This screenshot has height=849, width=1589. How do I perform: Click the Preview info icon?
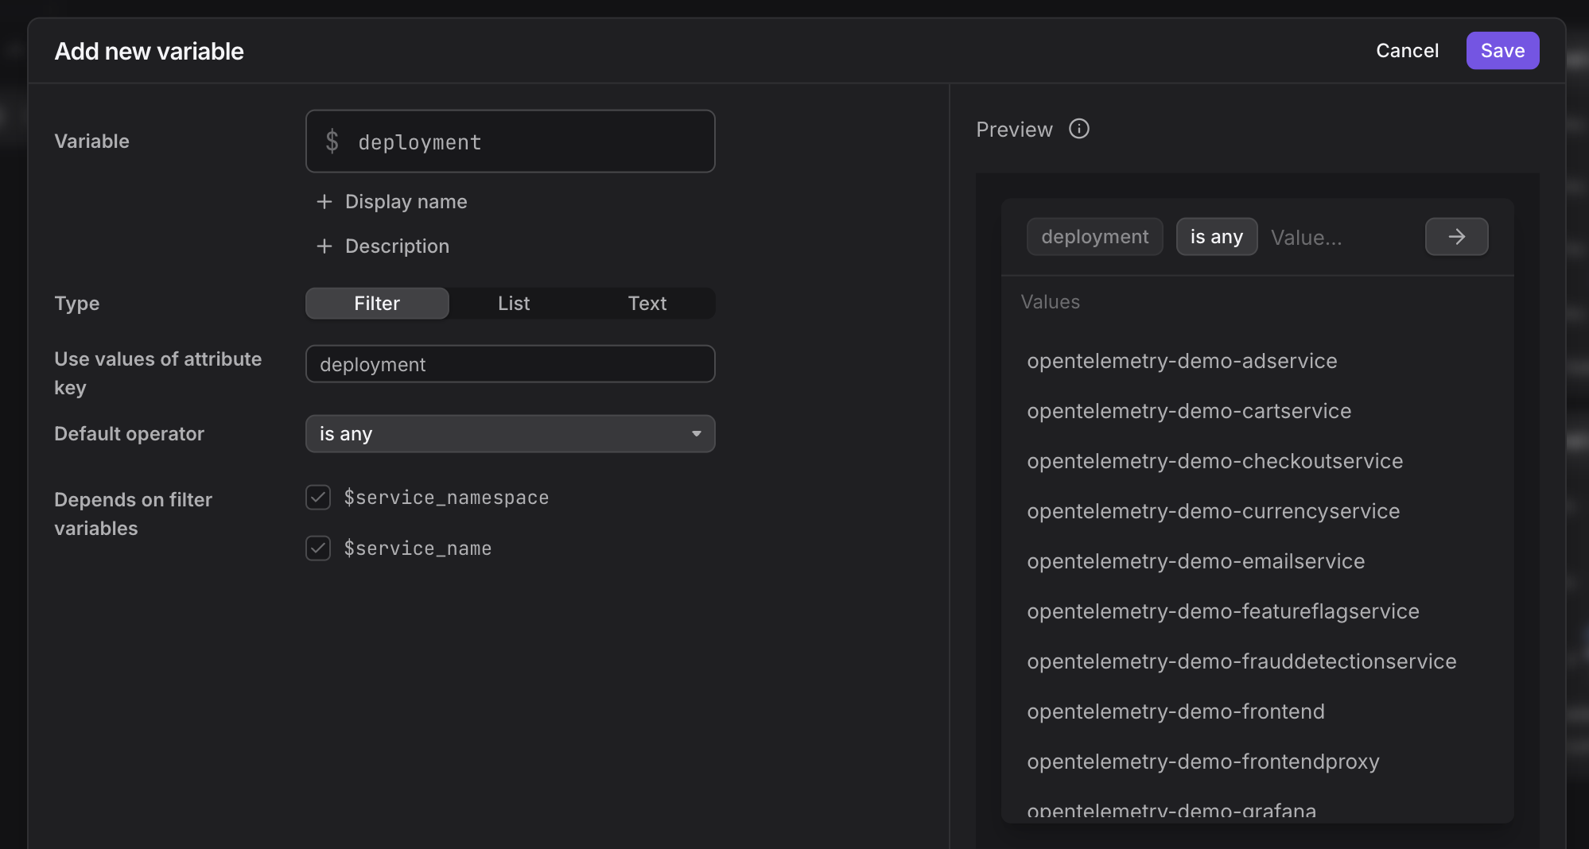pos(1078,129)
